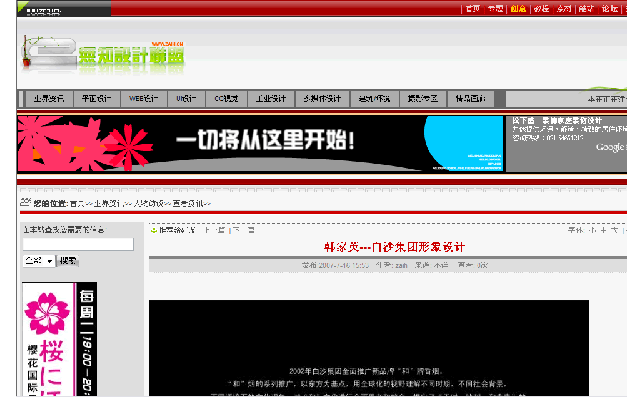The width and height of the screenshot is (627, 397).
Task: Click the 一切将从这里开始 banner
Action: pyautogui.click(x=260, y=144)
